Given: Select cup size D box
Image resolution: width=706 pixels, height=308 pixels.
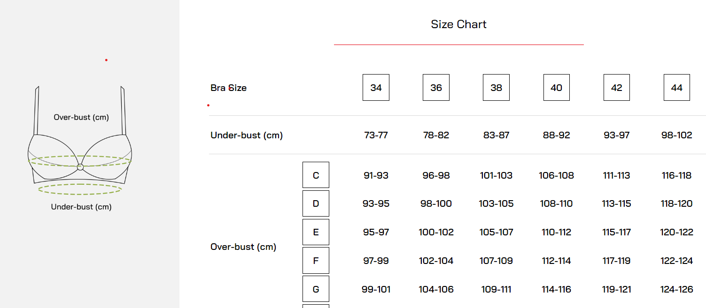Looking at the screenshot, I should coord(316,203).
